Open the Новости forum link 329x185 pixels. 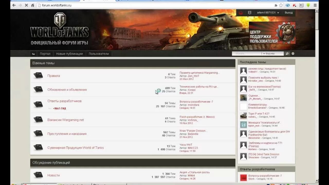click(53, 175)
